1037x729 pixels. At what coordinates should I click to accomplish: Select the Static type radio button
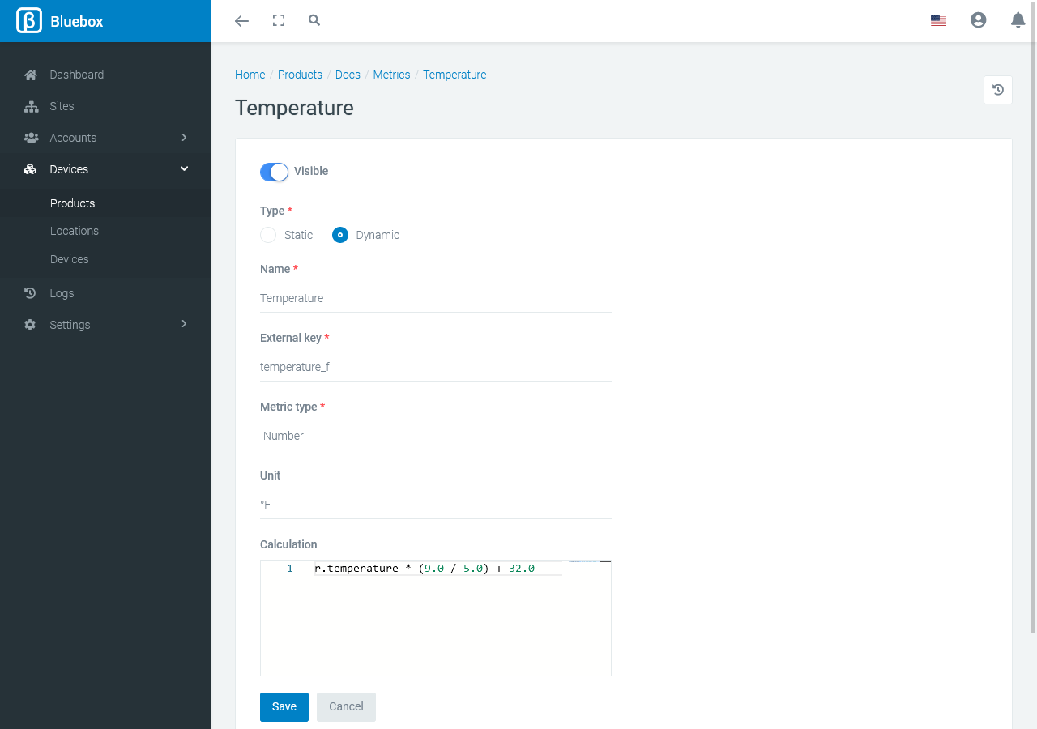click(x=268, y=235)
